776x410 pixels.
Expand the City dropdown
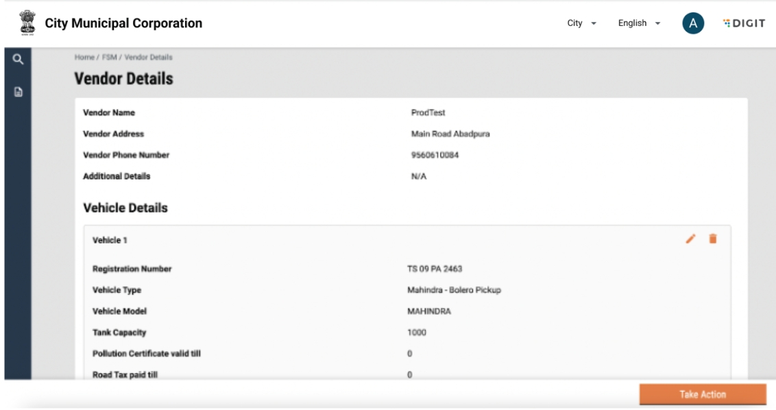[x=581, y=23]
